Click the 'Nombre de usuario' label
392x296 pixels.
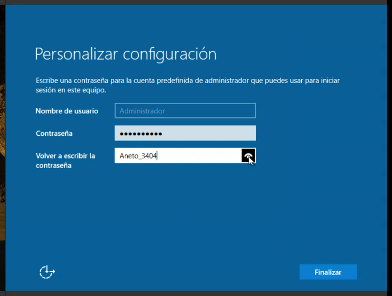pos(67,111)
